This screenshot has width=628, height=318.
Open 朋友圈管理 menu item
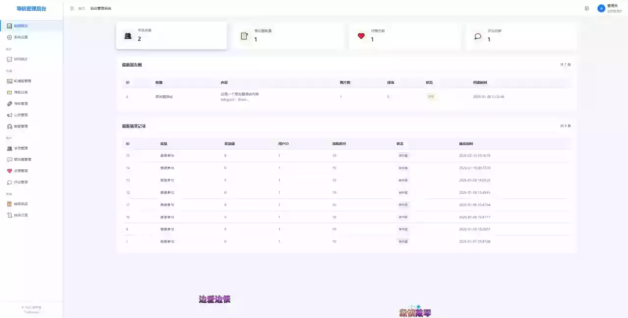[22, 159]
